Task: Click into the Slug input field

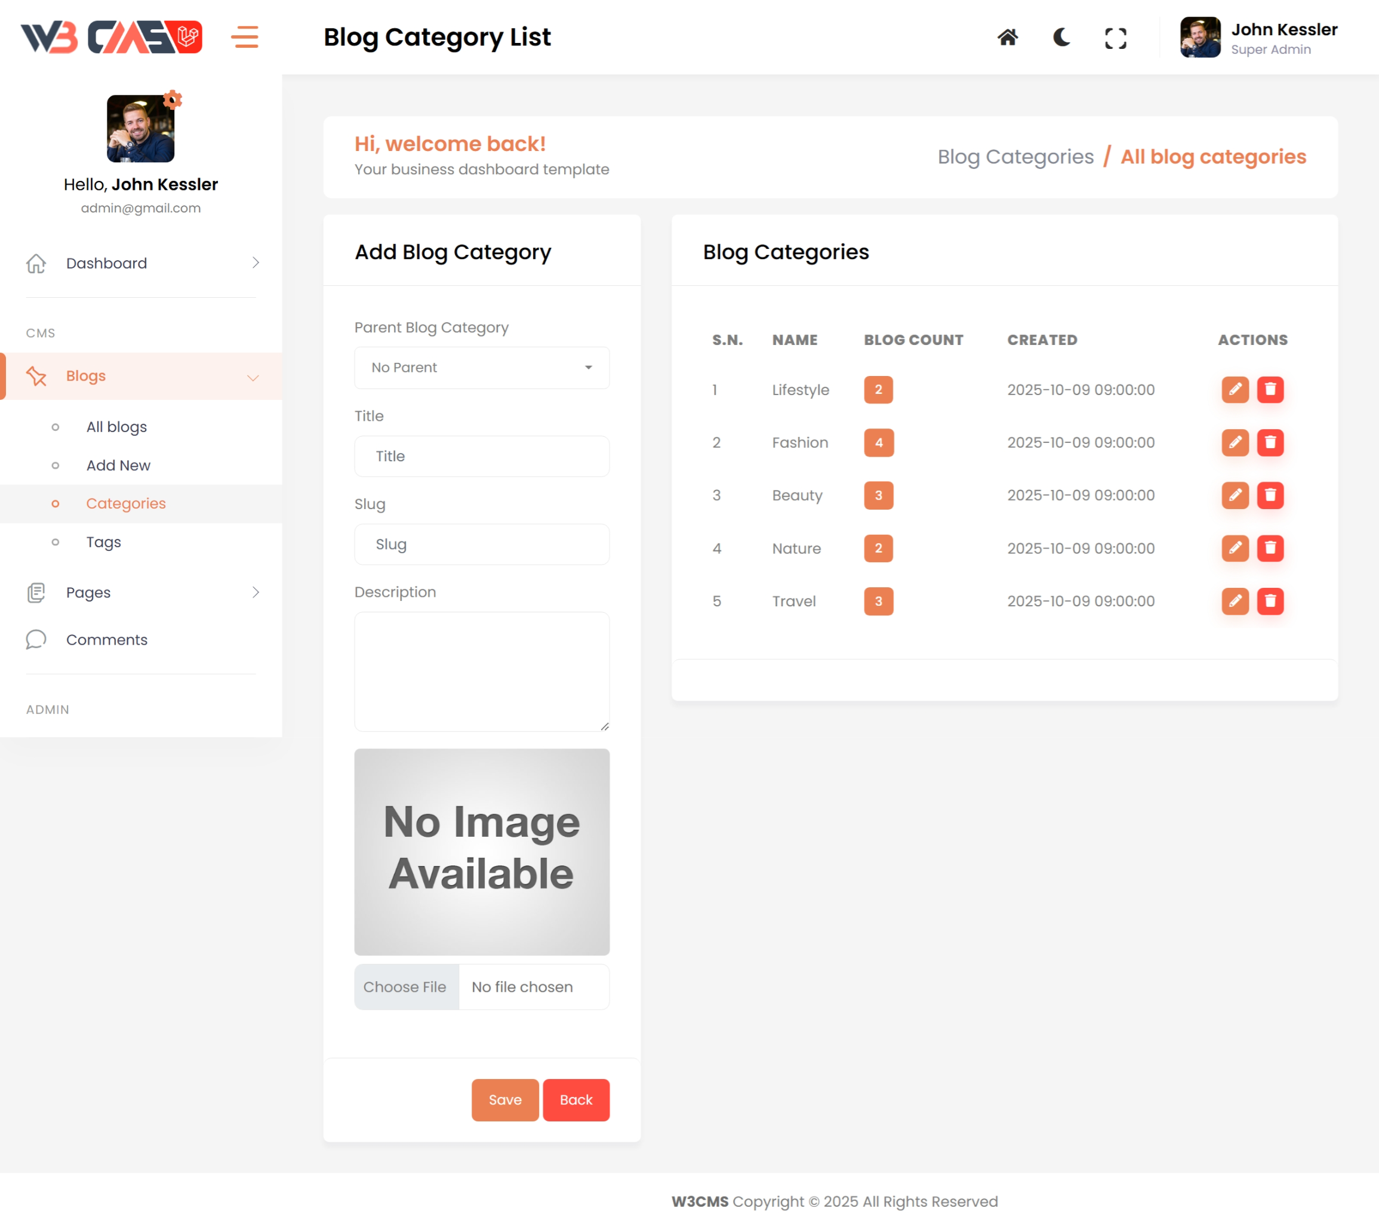Action: [481, 545]
